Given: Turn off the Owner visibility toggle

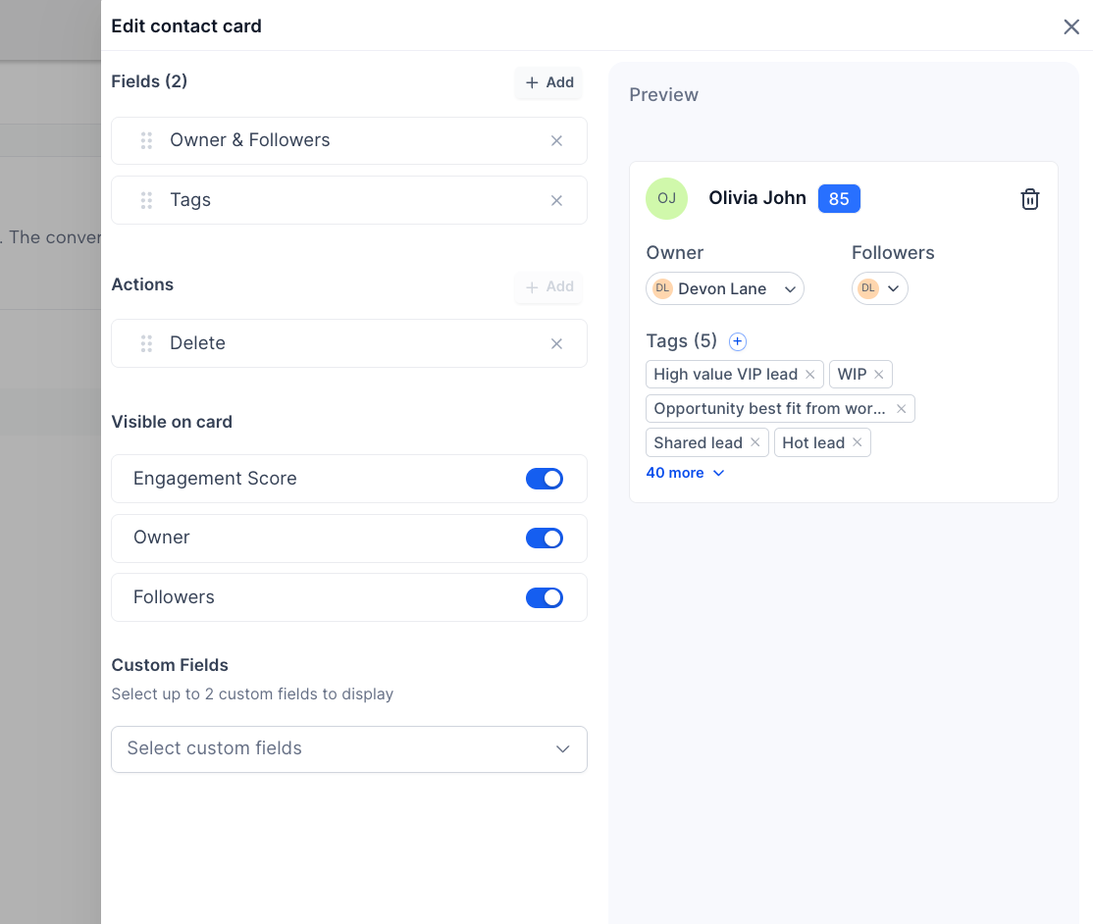Looking at the screenshot, I should (545, 538).
